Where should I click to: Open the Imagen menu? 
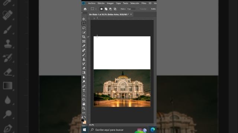coord(110,3)
